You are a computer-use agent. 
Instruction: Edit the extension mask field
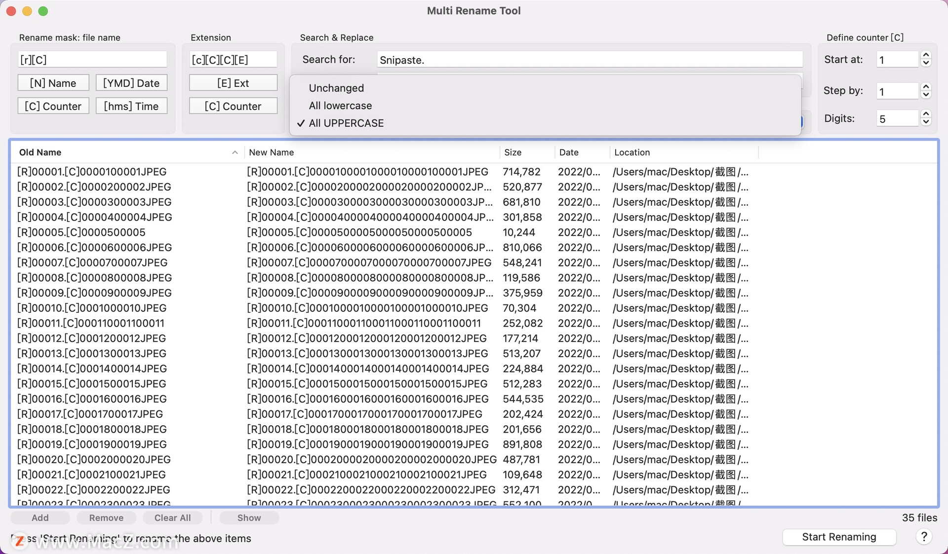pos(233,60)
